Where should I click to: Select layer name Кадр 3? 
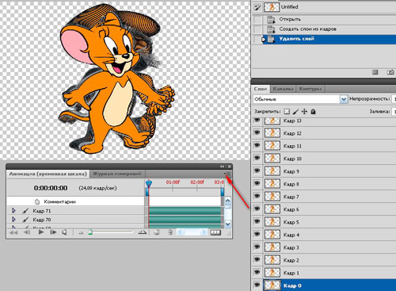pos(291,247)
